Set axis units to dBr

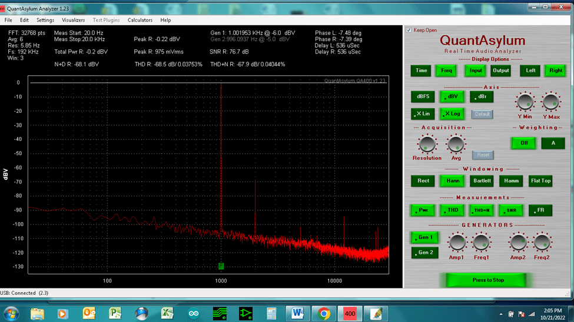[482, 96]
